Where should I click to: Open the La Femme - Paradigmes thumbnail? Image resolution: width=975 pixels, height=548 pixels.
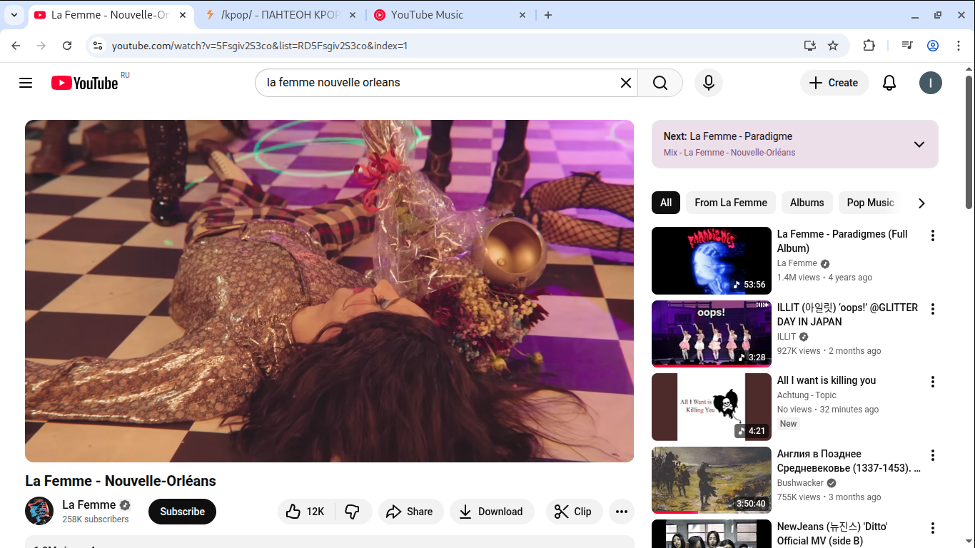click(712, 260)
